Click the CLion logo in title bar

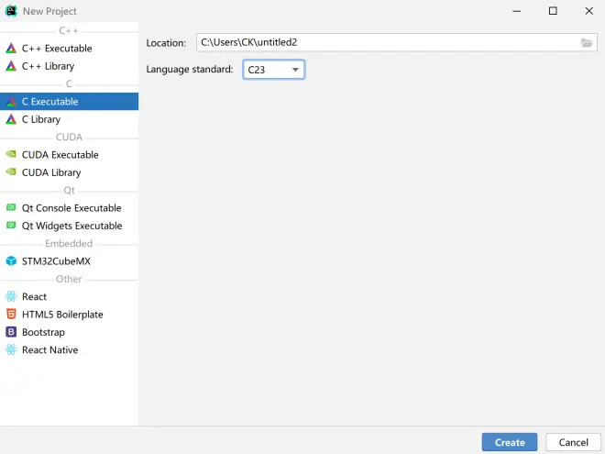click(x=11, y=11)
